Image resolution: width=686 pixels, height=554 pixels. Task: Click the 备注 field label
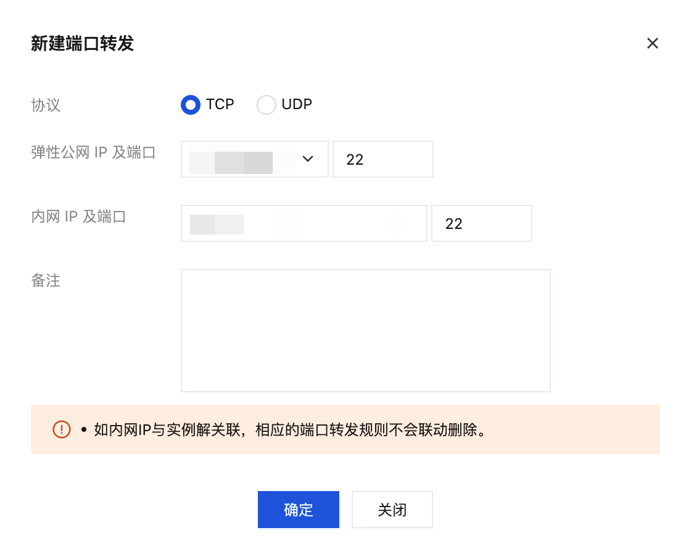46,281
